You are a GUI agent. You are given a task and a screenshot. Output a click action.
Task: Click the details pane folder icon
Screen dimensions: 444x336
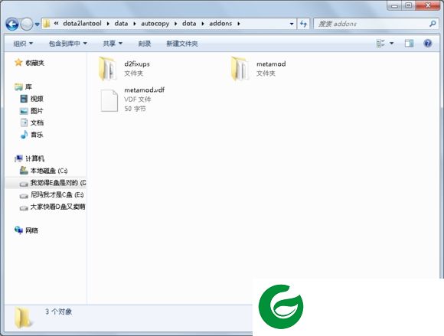coord(23,318)
